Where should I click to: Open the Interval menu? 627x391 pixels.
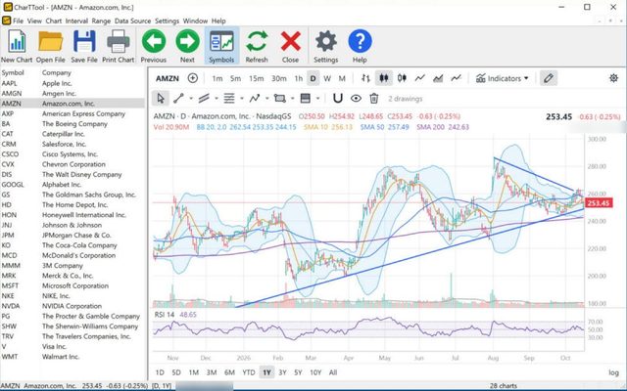76,21
